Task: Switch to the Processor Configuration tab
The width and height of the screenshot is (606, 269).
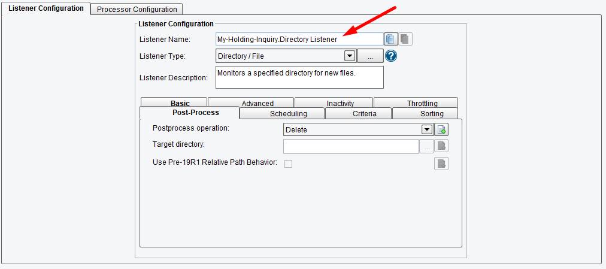Action: click(137, 9)
